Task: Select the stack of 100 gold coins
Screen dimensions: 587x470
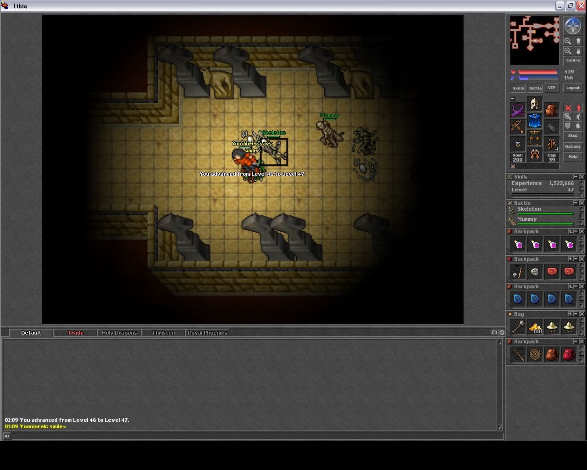Action: tap(535, 327)
